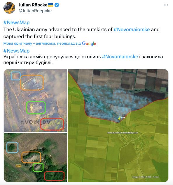Click the Ukrainian flag emoji beside name
This screenshot has width=173, height=185.
coord(50,5)
